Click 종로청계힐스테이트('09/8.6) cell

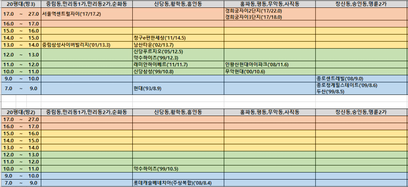tap(362, 89)
